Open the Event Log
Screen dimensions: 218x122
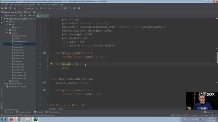(208, 112)
